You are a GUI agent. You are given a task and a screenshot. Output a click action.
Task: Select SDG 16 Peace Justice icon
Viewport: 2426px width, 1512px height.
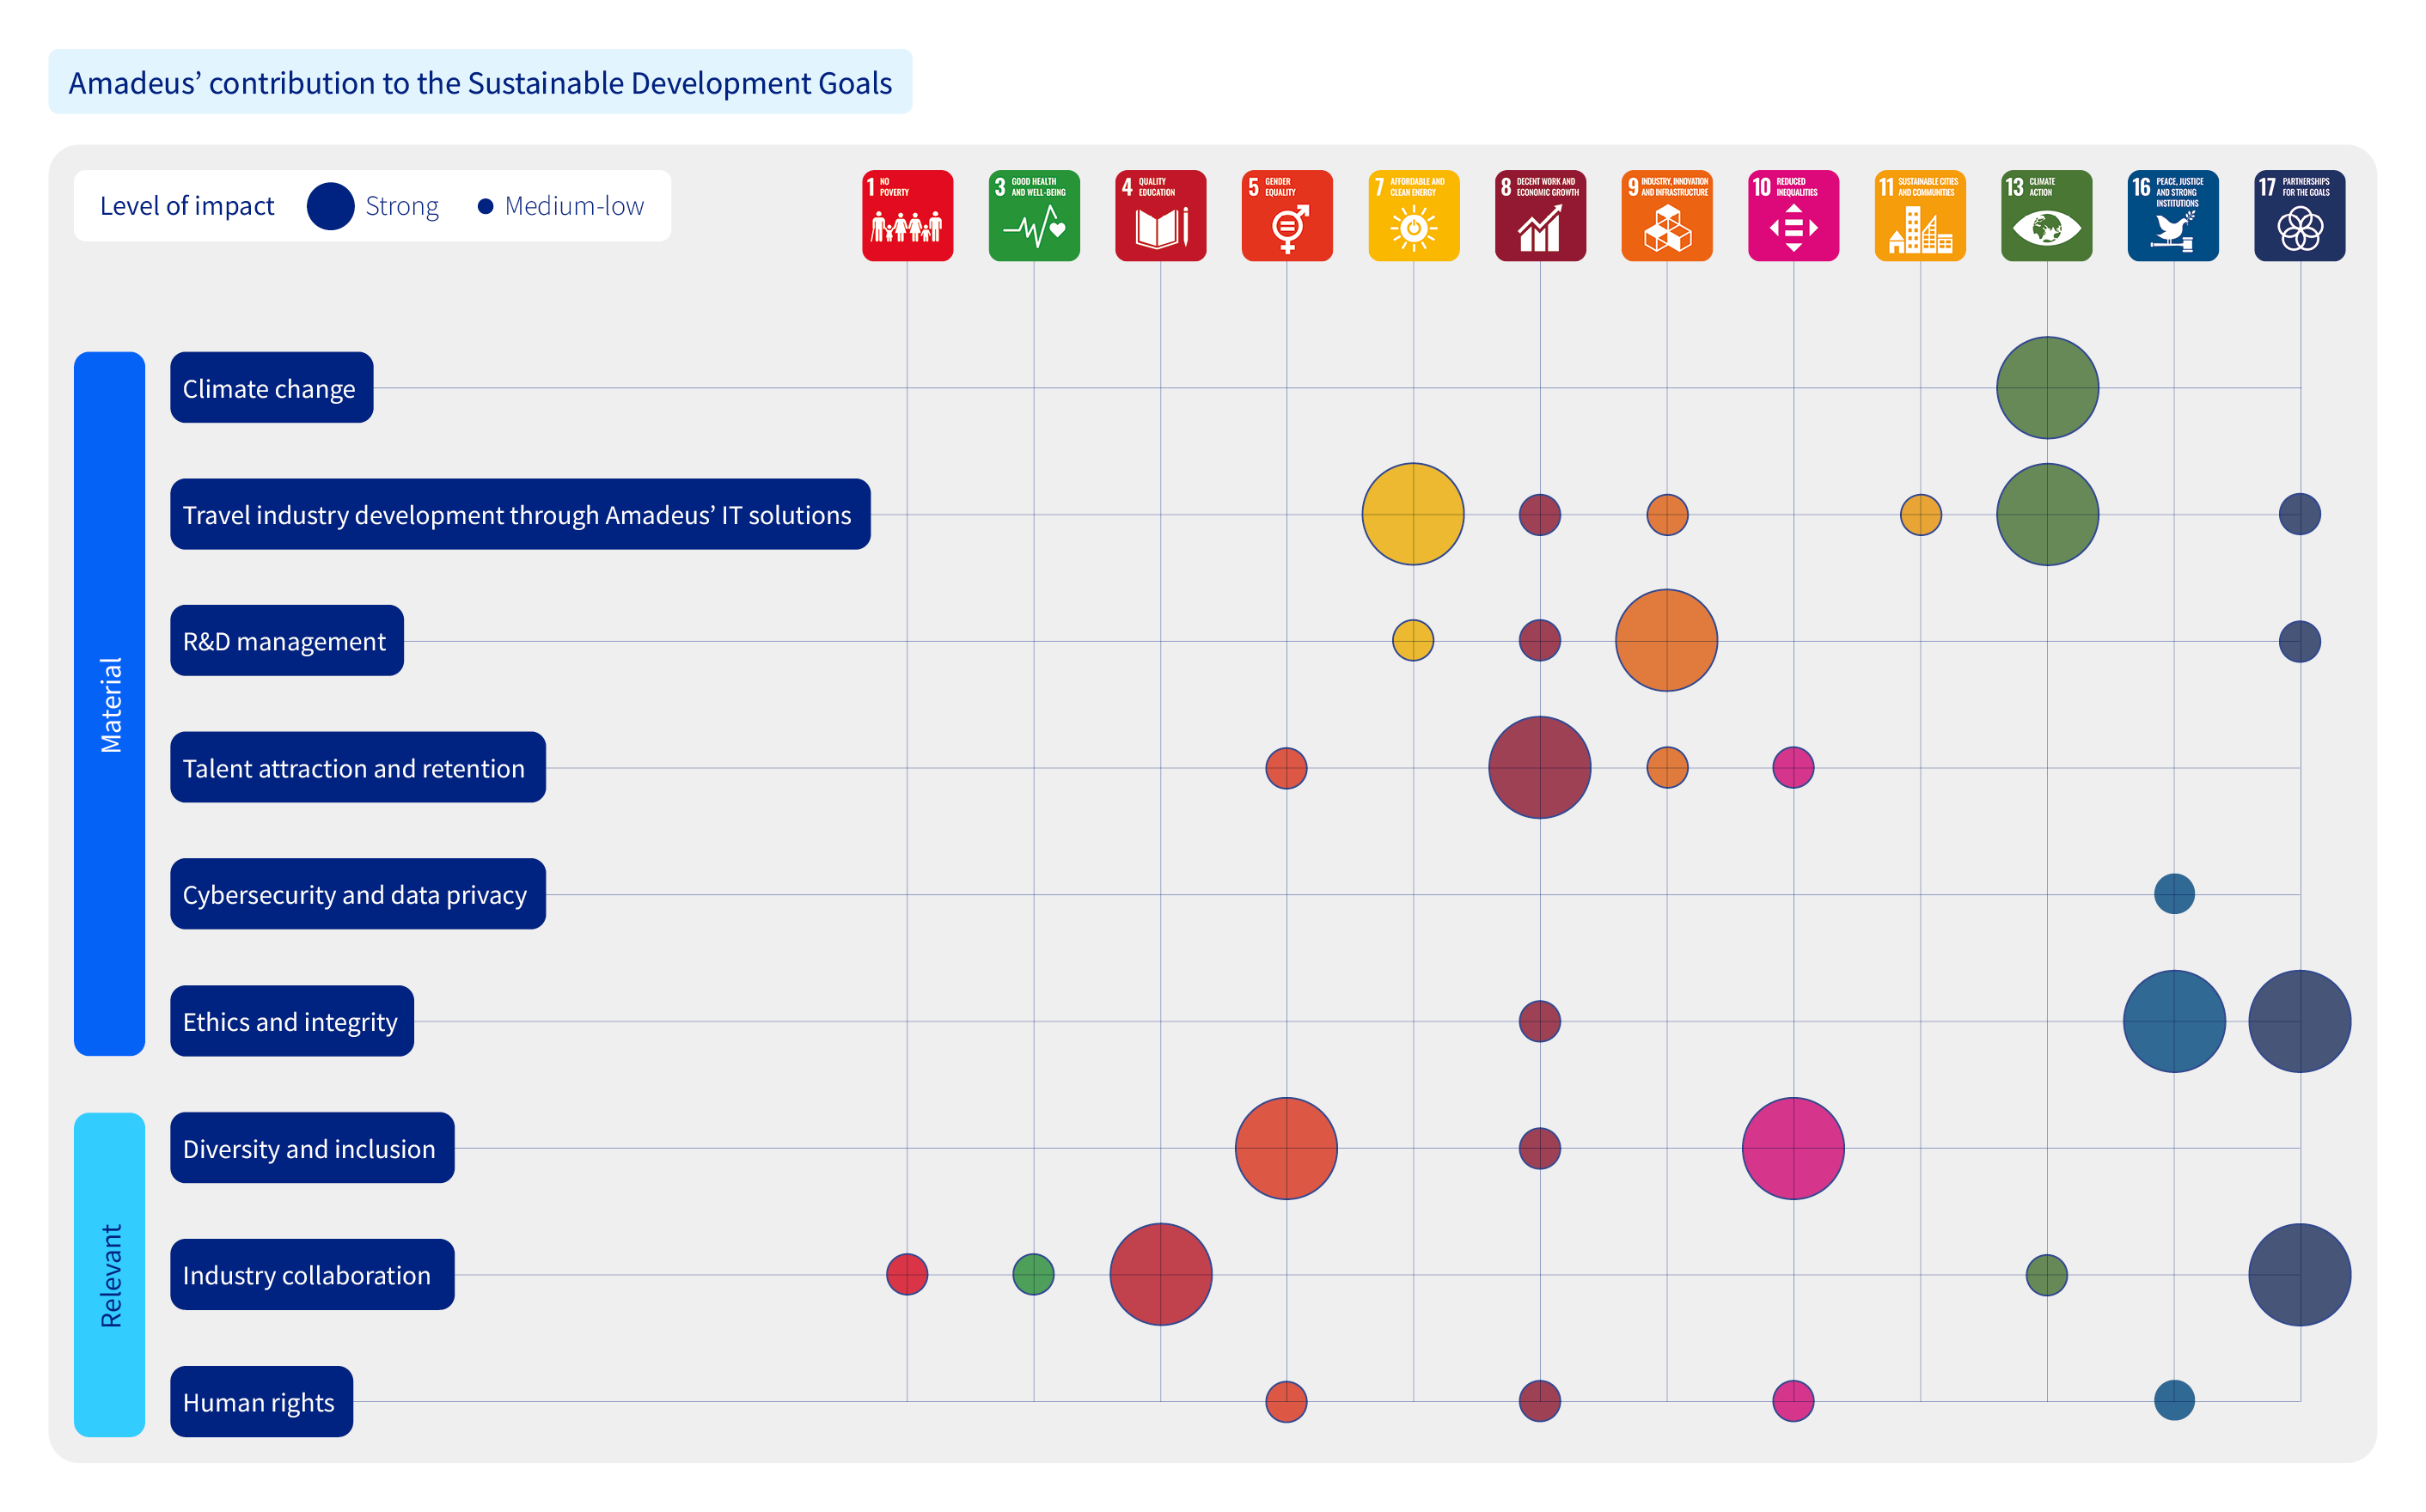point(2173,215)
